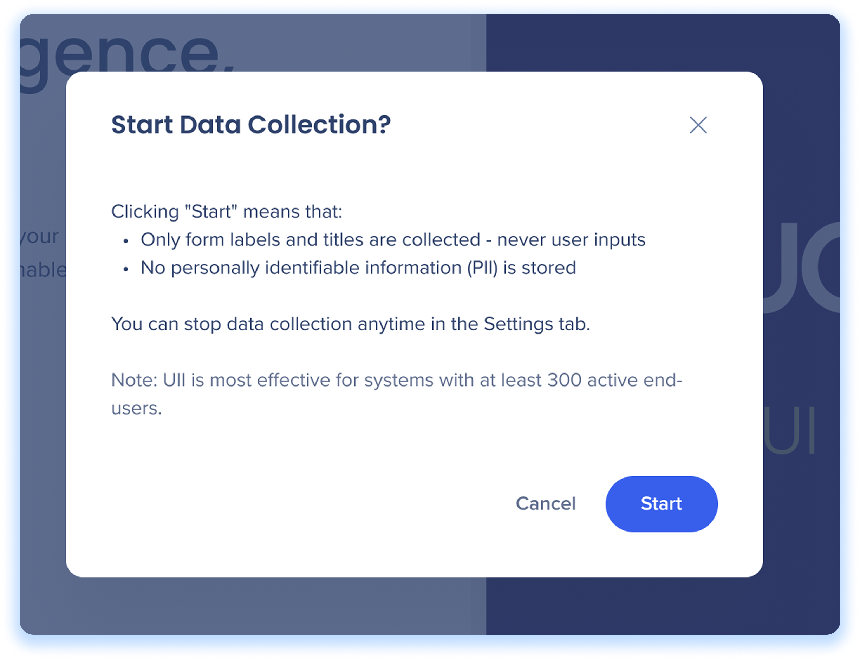Click the gray Note about 300 active end-users

(397, 394)
